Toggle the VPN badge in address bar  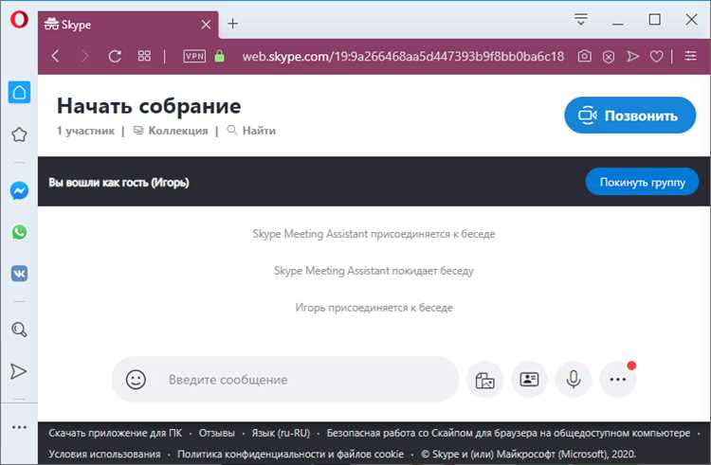(x=194, y=56)
